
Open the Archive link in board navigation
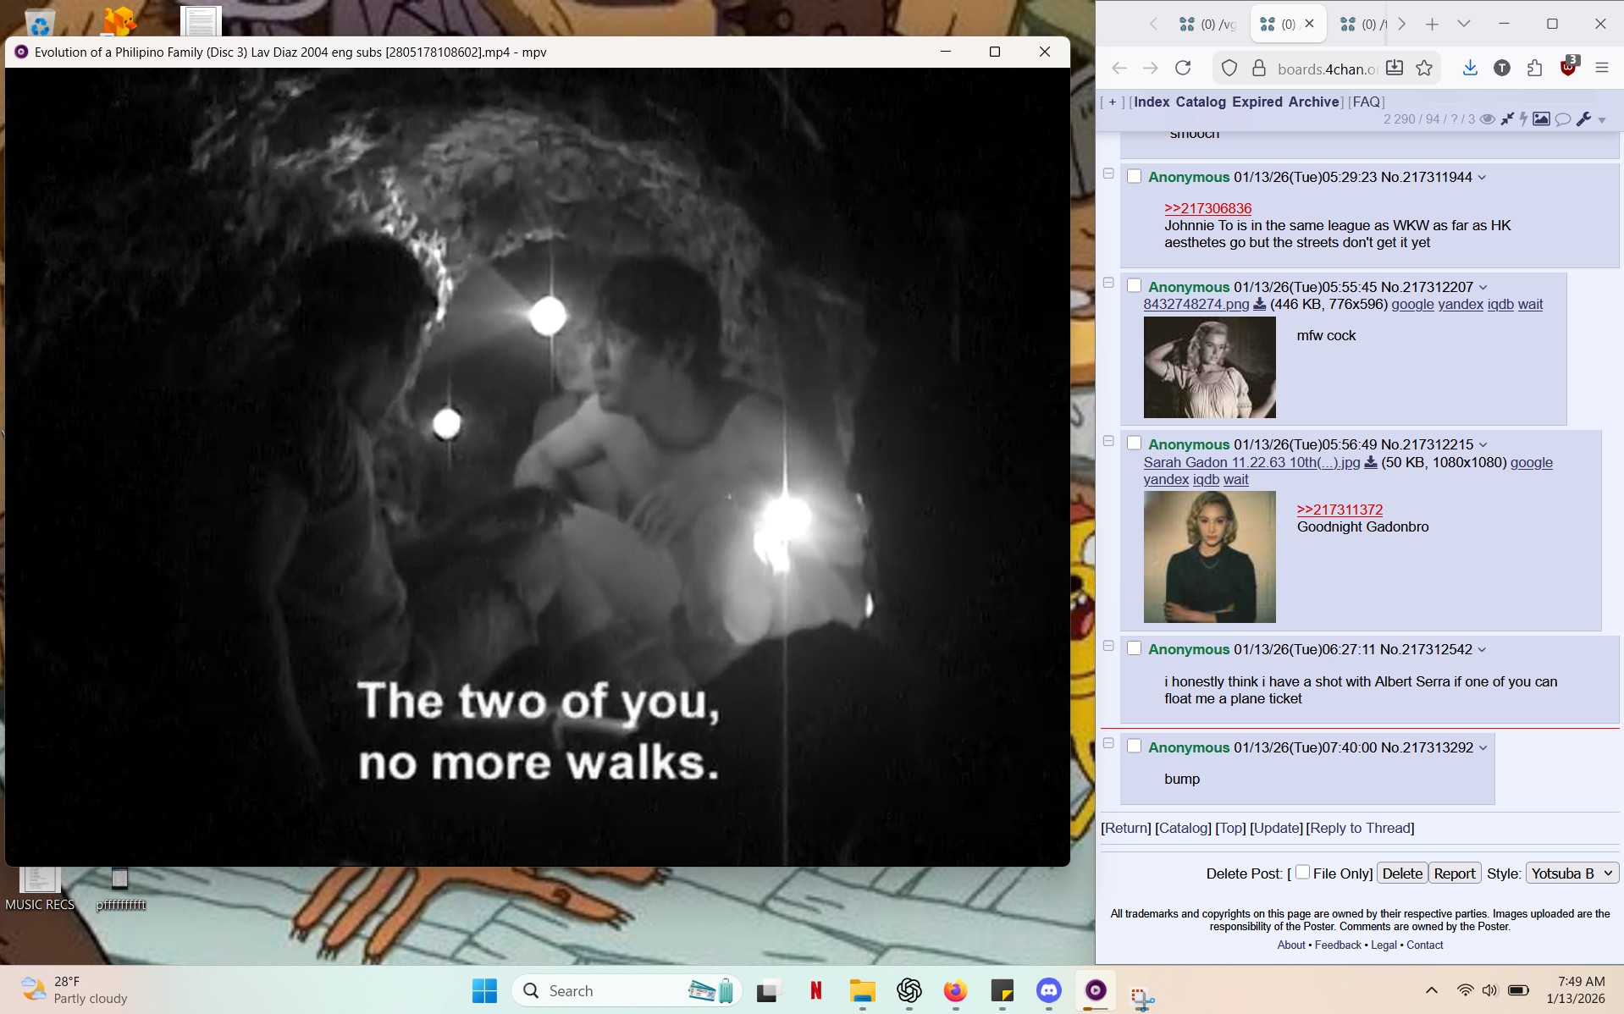point(1313,102)
